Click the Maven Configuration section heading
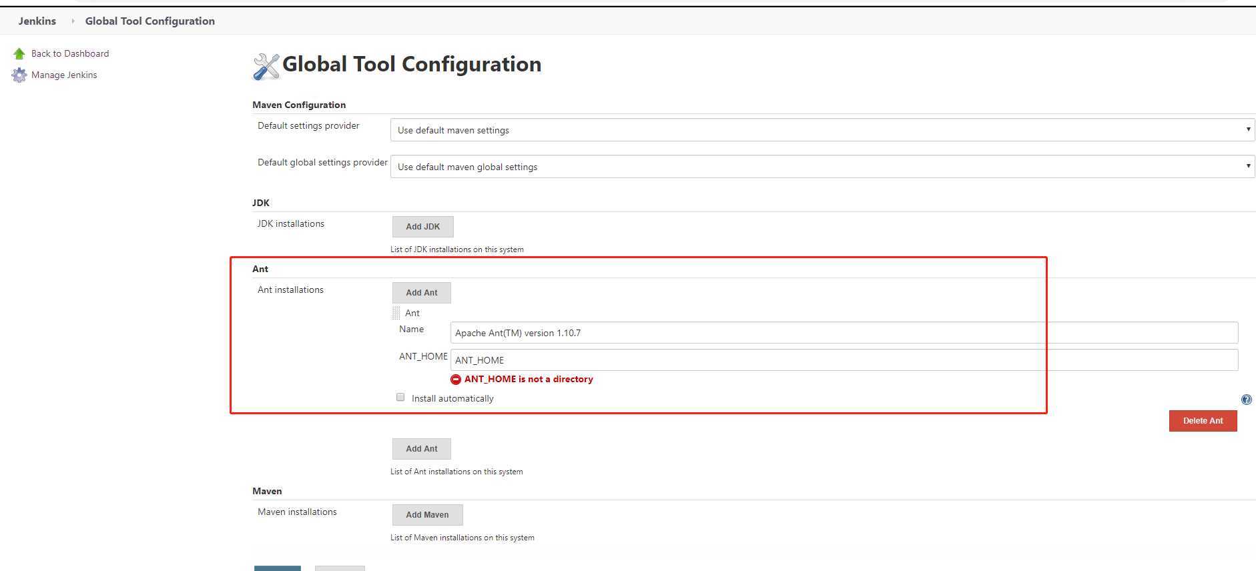This screenshot has width=1256, height=571. coord(299,105)
